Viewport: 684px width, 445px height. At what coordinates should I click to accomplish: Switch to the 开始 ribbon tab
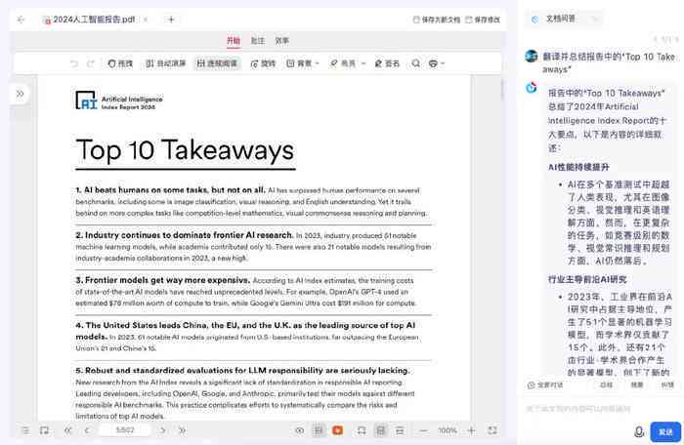click(234, 41)
